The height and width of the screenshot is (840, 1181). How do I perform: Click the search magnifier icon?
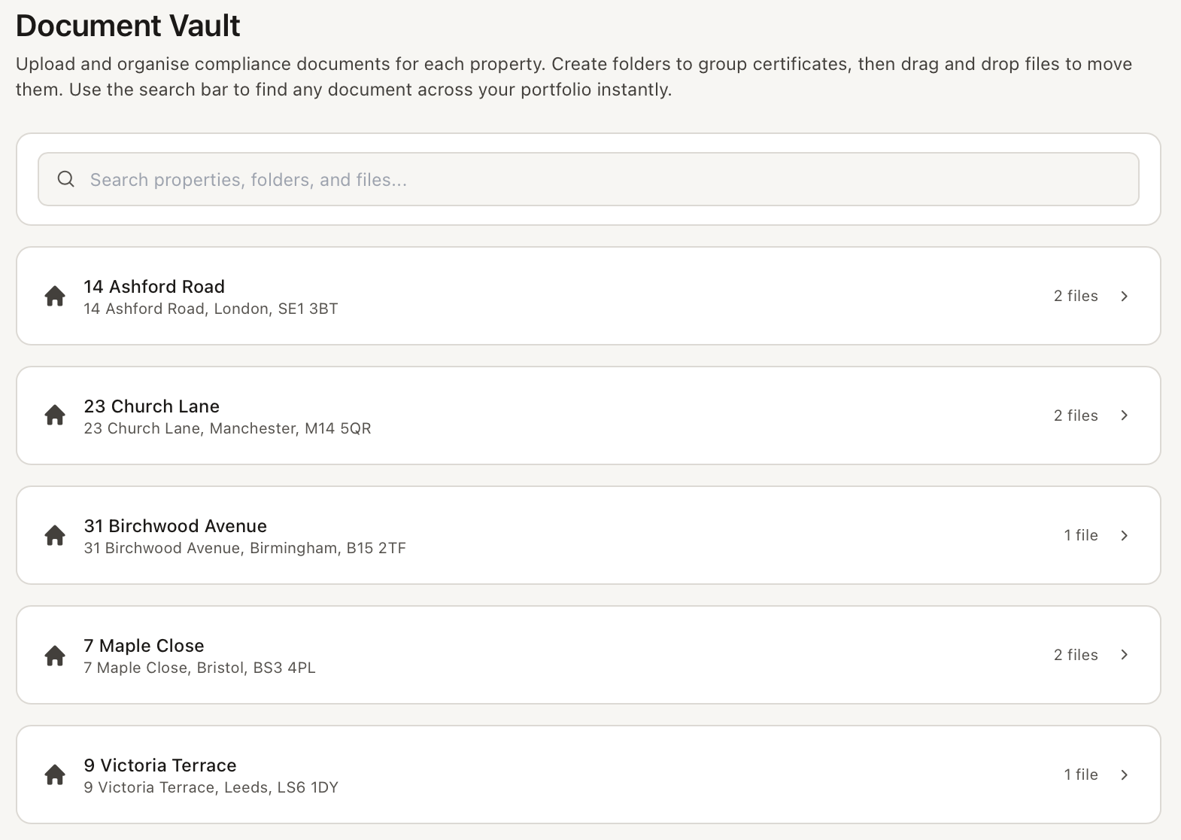coord(66,179)
